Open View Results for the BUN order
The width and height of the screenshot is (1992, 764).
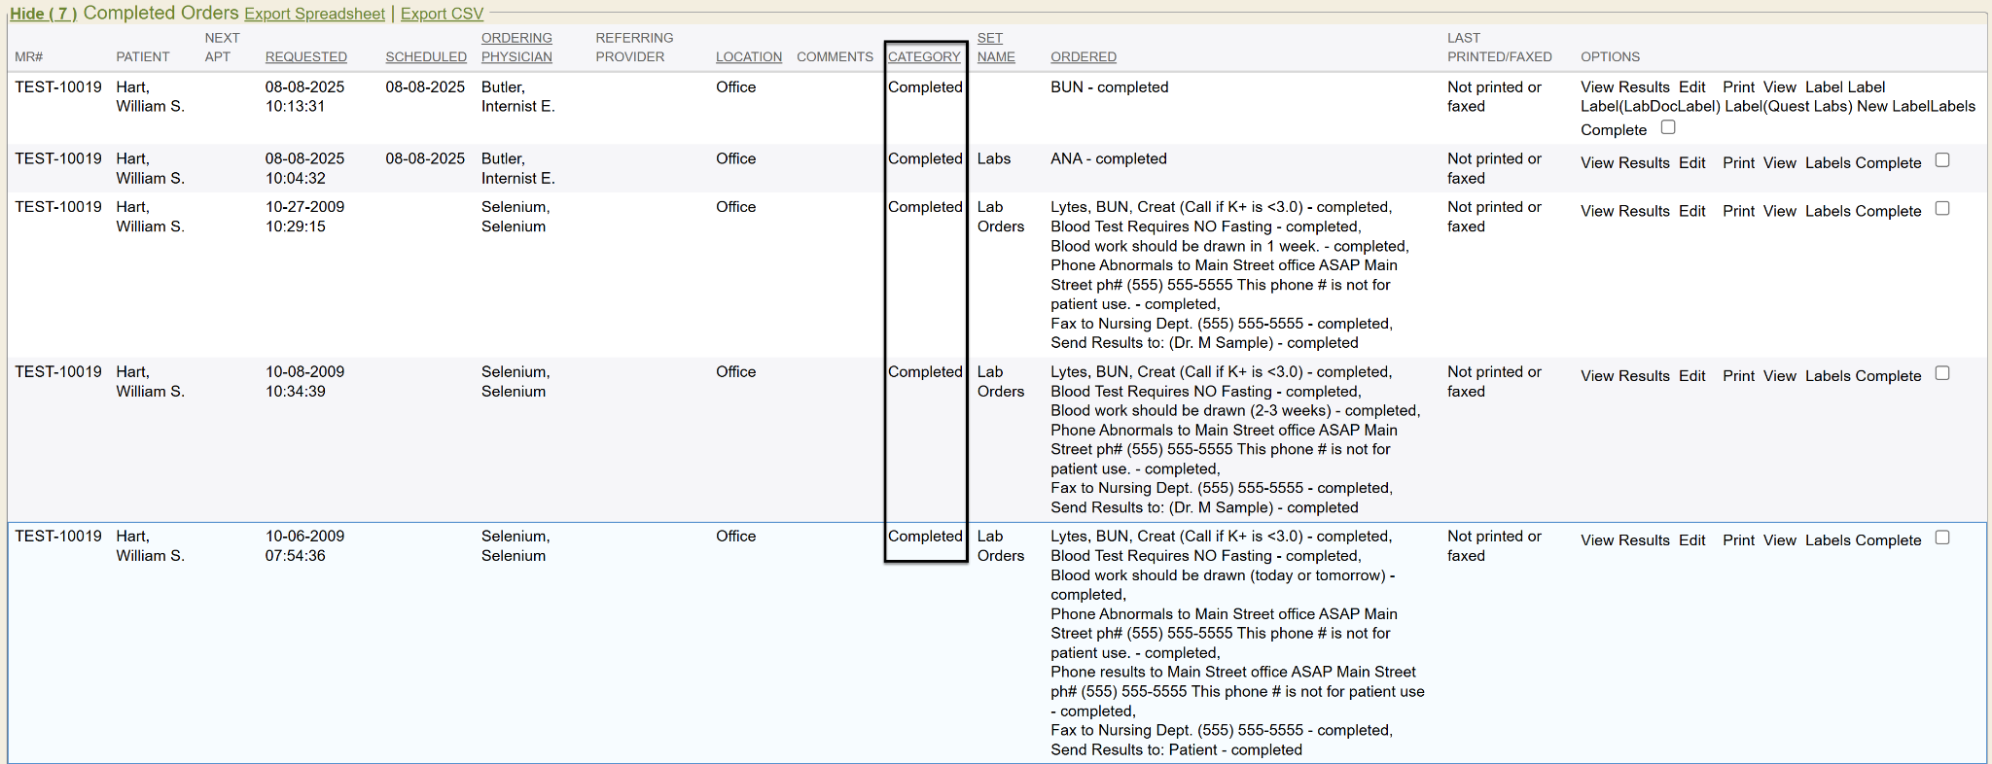1624,87
